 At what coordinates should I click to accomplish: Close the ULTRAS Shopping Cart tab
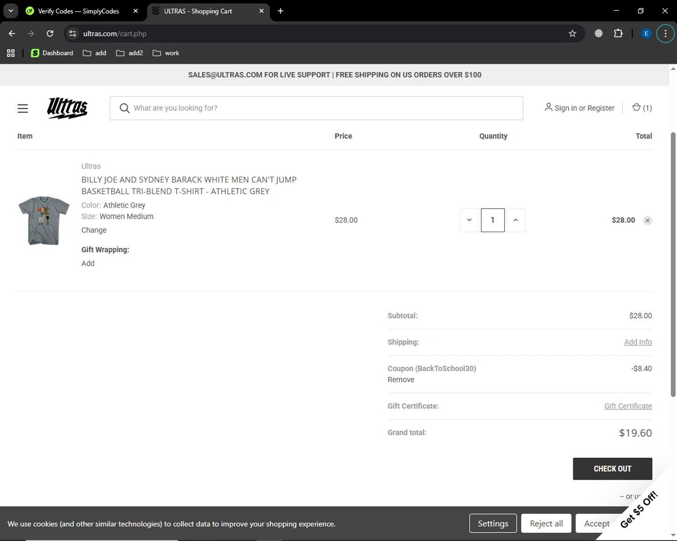coord(261,11)
